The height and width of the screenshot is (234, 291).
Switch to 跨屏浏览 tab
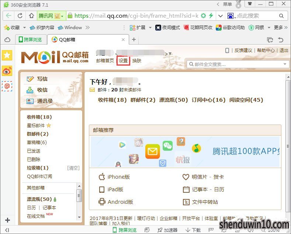tap(31, 39)
